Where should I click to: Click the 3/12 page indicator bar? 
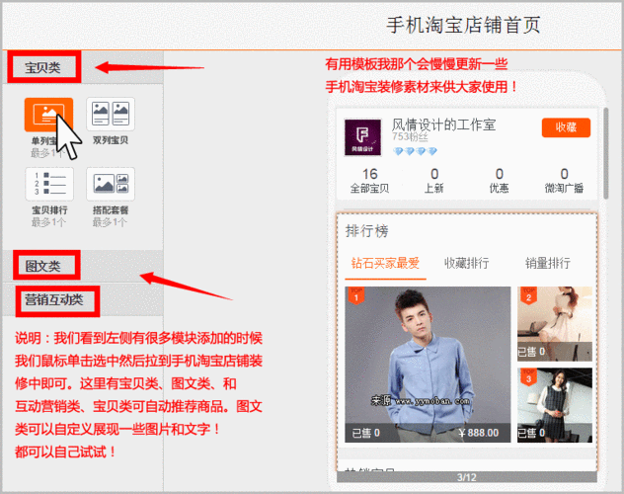(x=467, y=477)
